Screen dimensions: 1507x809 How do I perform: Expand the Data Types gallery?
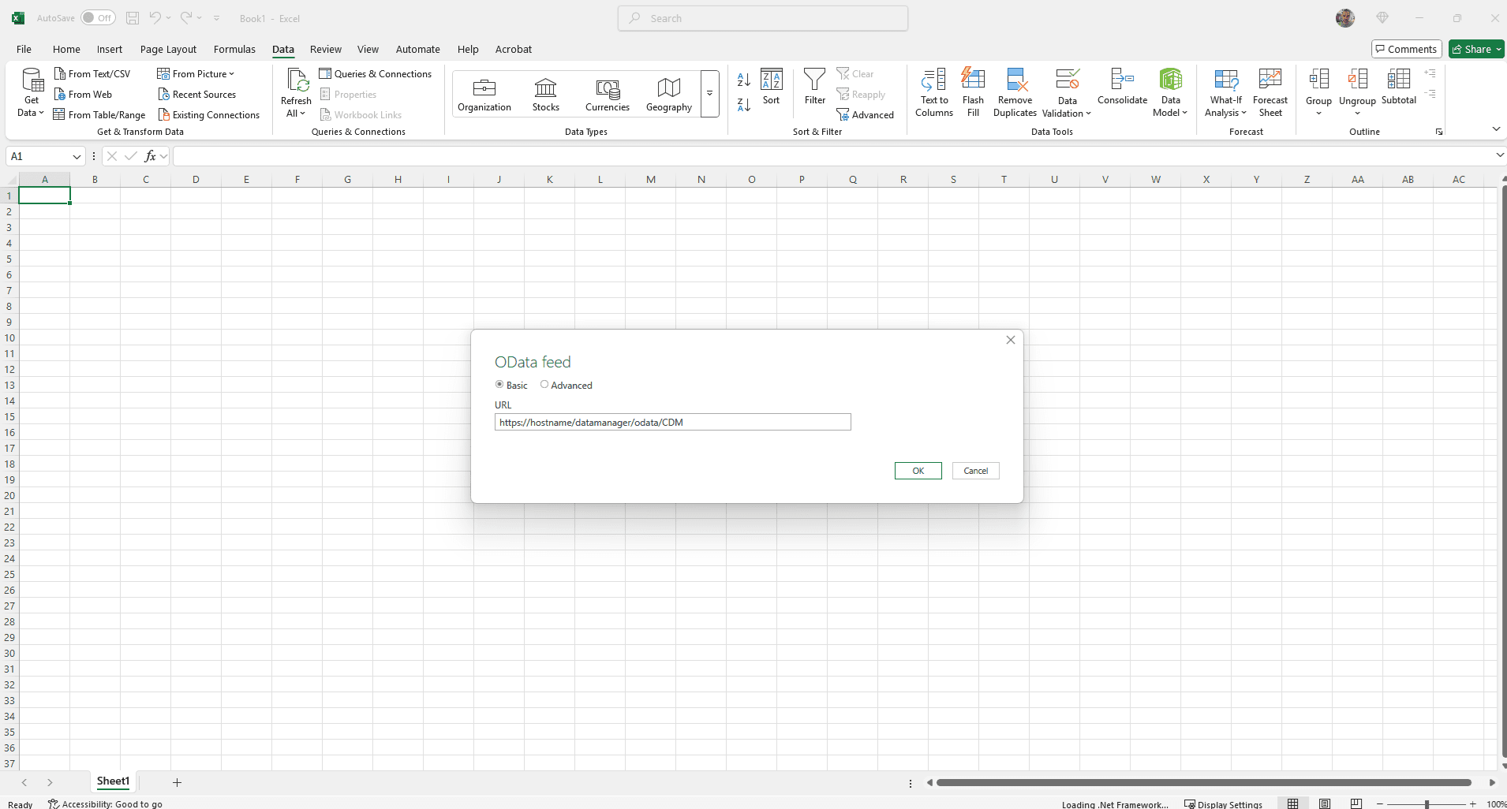pyautogui.click(x=709, y=93)
